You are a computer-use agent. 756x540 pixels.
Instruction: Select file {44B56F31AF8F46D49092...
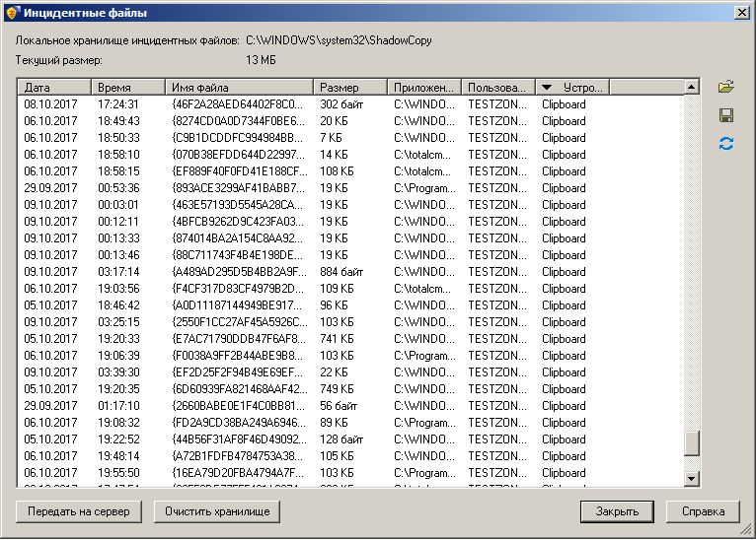[239, 439]
